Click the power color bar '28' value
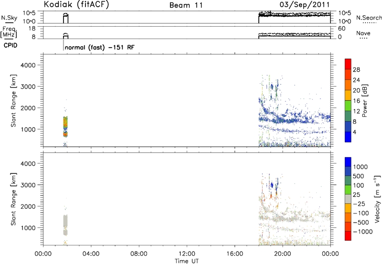 (x=356, y=70)
